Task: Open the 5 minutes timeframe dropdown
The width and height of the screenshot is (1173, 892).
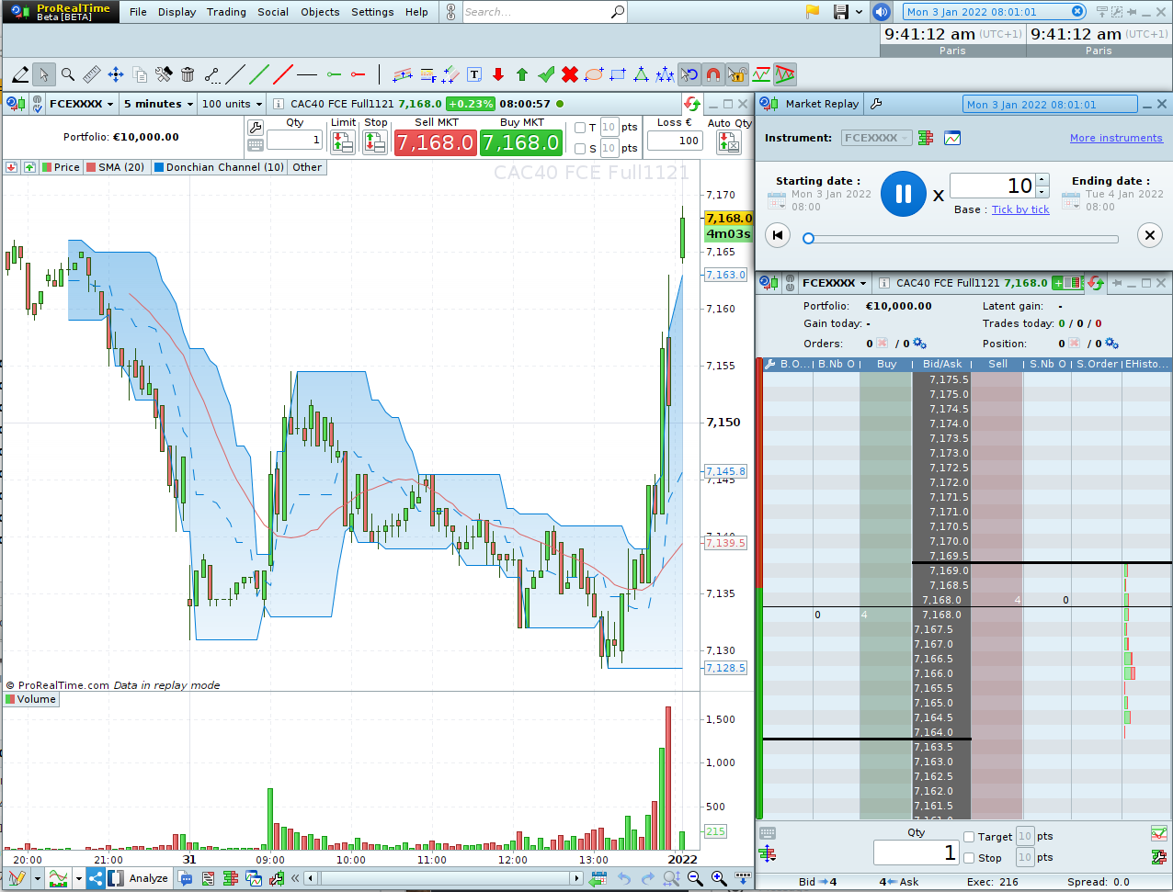Action: click(158, 104)
